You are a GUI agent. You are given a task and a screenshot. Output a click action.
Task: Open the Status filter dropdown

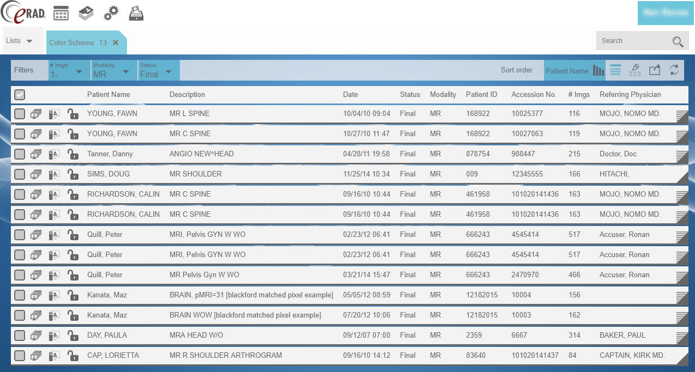[x=156, y=71]
